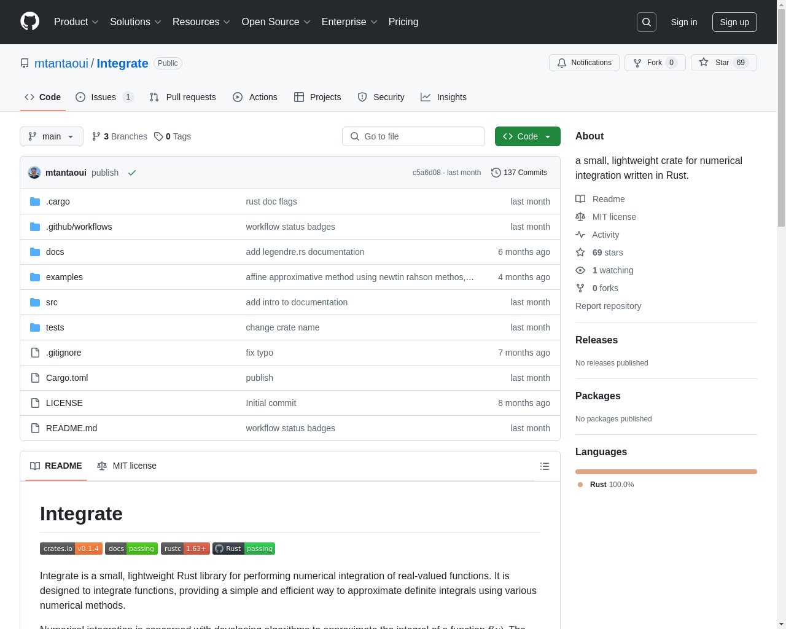Click the Notifications bell button
Screen dimensions: 786x629
[584, 63]
